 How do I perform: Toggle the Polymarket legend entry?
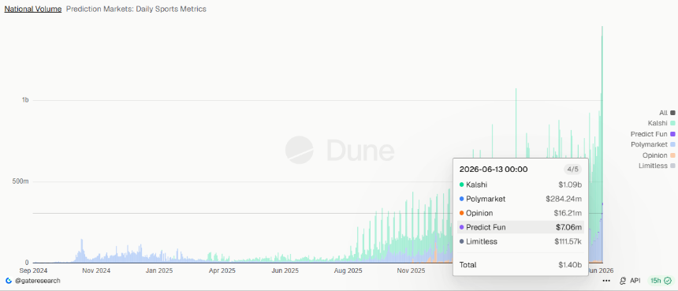[653, 144]
